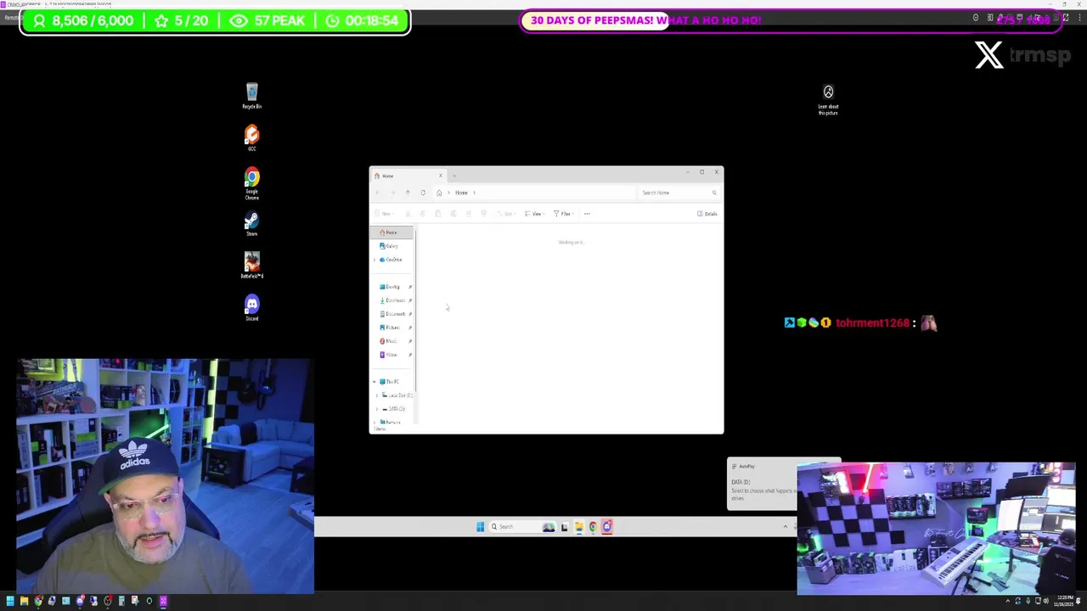This screenshot has width=1087, height=611.
Task: Open the Filter dropdown in Explorer toolbar
Action: [562, 214]
